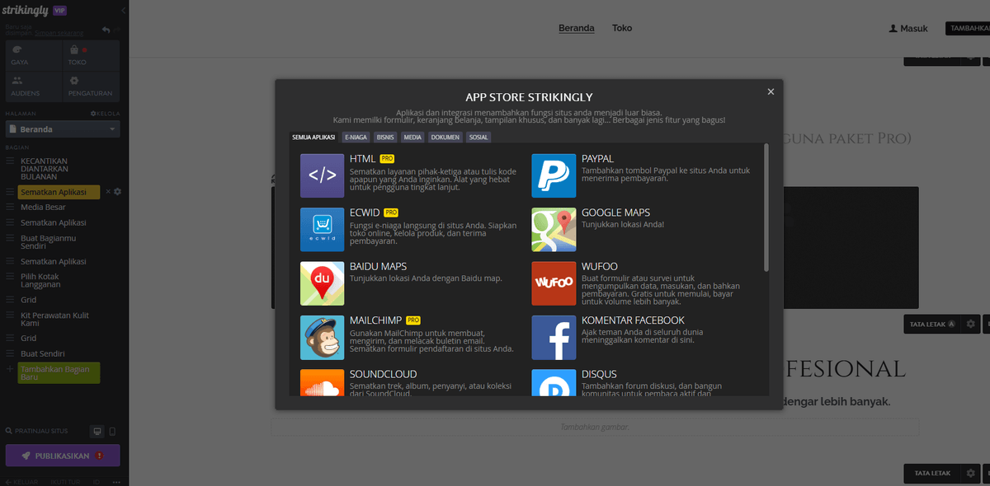Viewport: 990px width, 486px height.
Task: Toggle mobile preview mode
Action: pos(112,431)
